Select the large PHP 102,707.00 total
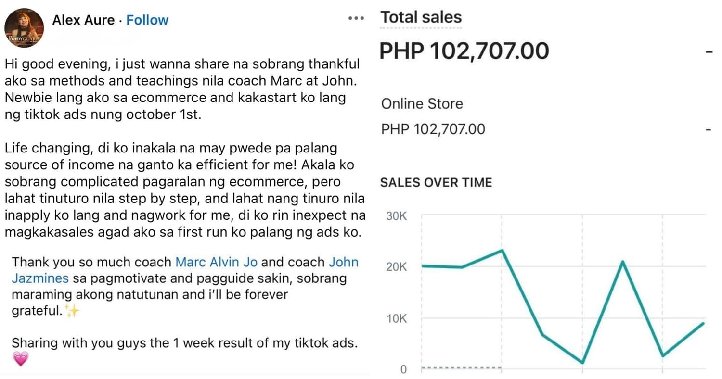 point(464,51)
